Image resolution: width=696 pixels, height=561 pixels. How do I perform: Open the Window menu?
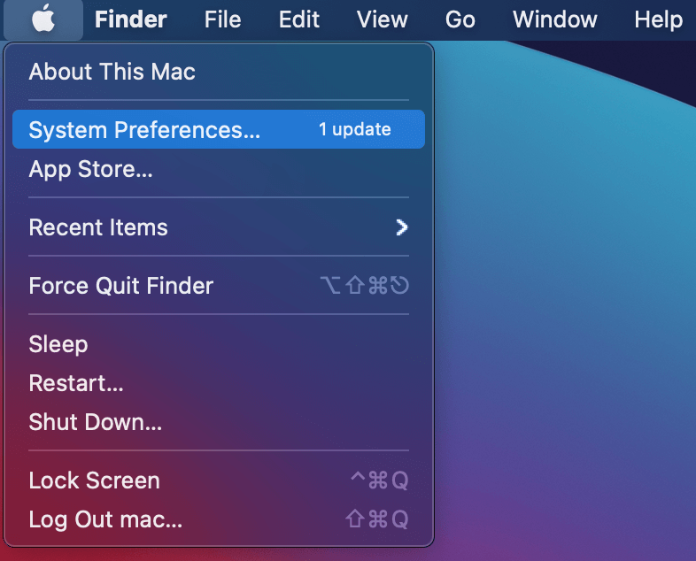point(554,19)
